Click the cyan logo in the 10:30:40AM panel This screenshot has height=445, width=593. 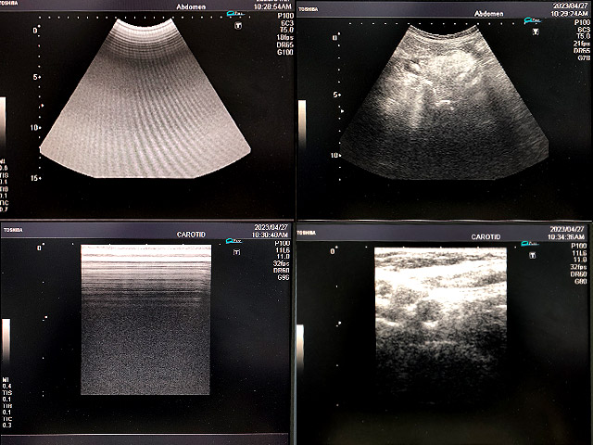click(x=233, y=241)
